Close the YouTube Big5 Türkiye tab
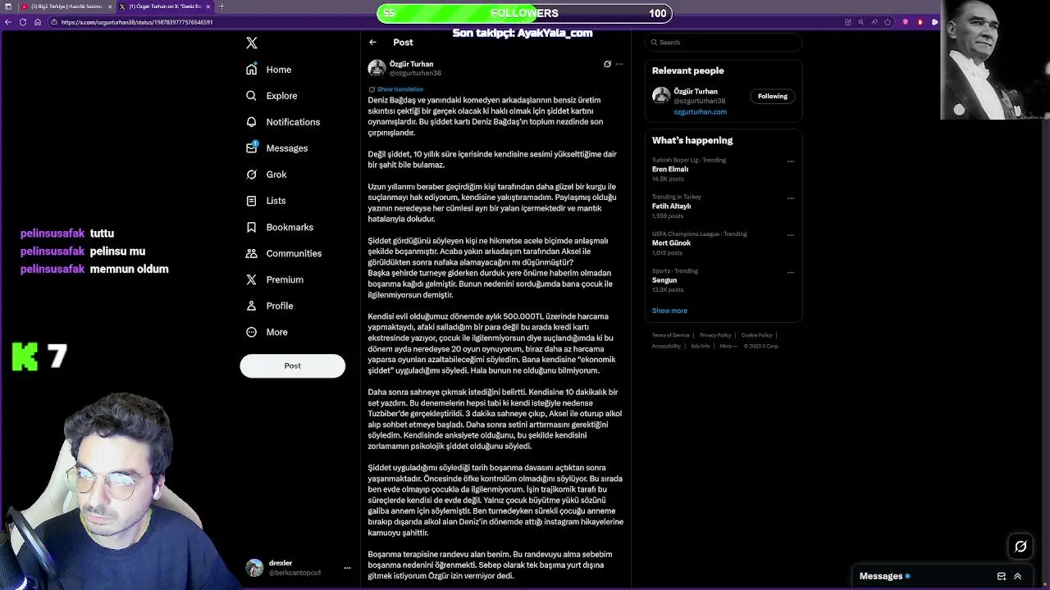This screenshot has height=590, width=1050. [110, 7]
